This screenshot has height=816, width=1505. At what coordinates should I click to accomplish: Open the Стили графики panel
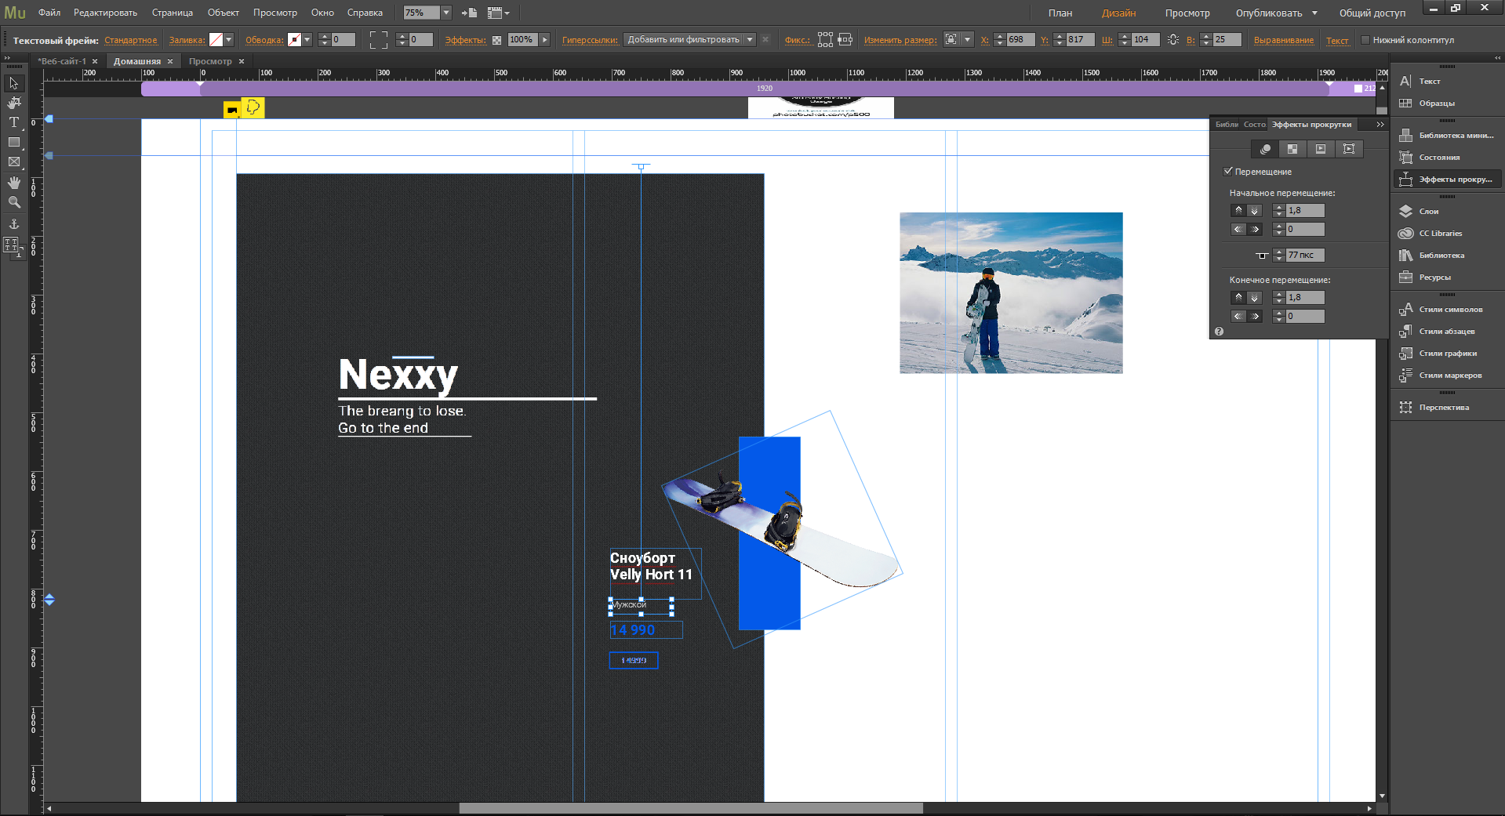point(1447,353)
